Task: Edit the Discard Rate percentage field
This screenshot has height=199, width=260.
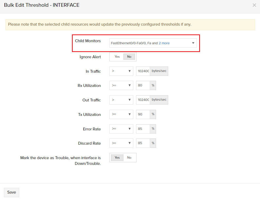Action: coord(143,143)
